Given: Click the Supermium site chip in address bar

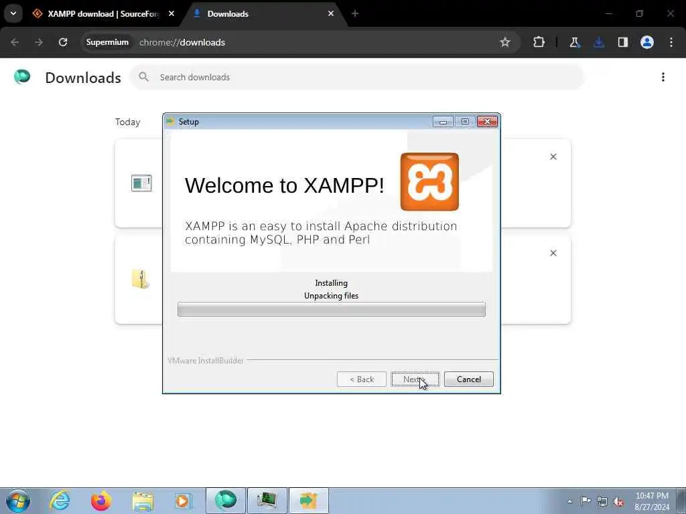Looking at the screenshot, I should (107, 42).
